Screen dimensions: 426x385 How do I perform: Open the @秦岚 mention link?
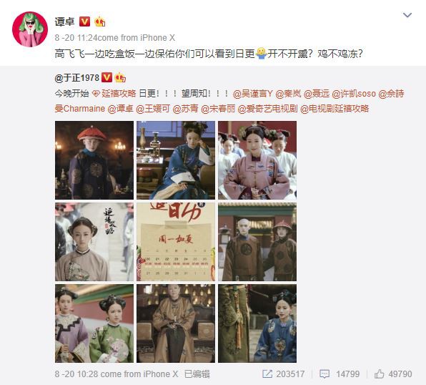point(288,94)
